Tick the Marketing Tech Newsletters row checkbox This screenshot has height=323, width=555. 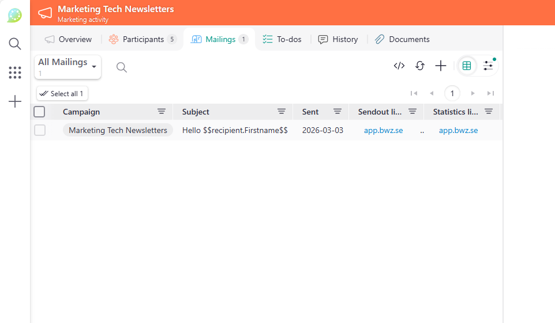pos(39,130)
